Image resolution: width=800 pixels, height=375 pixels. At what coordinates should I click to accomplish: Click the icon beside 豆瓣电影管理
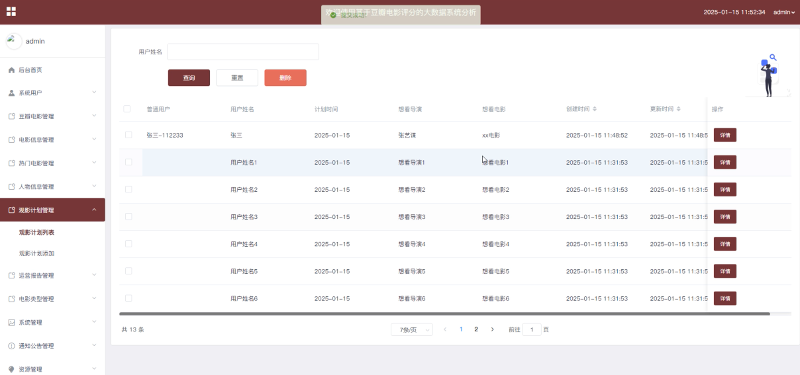[x=11, y=116]
